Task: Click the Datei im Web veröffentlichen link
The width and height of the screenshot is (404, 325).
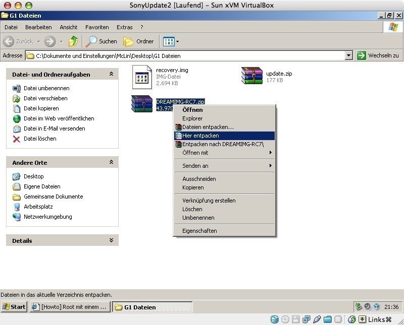Action: click(59, 118)
